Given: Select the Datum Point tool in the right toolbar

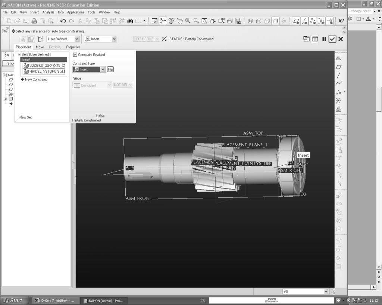Looking at the screenshot, I should point(339,92).
